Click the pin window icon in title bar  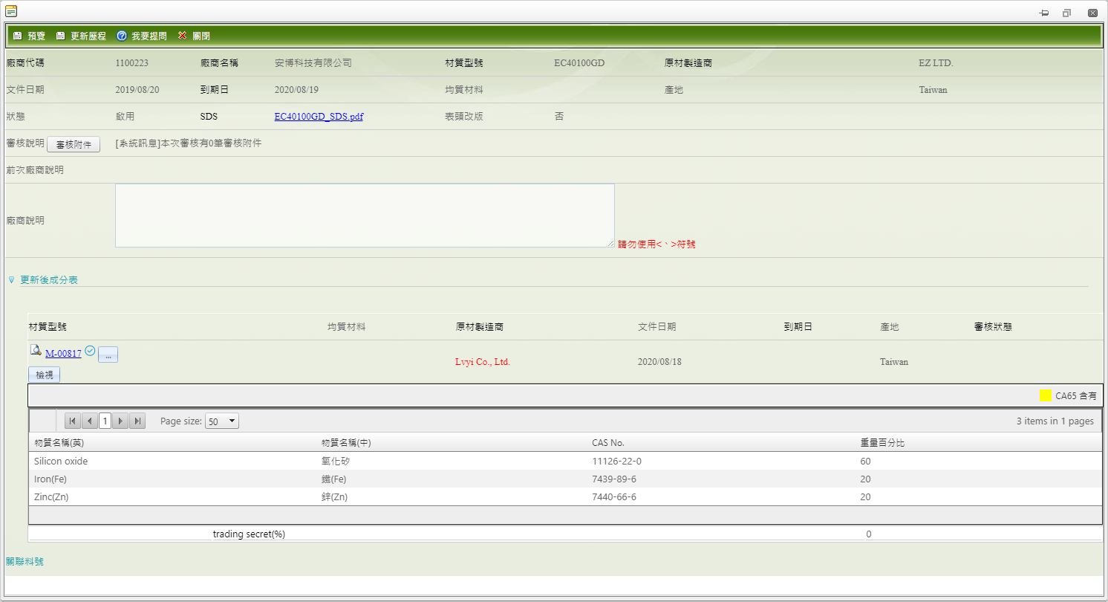[x=1044, y=13]
